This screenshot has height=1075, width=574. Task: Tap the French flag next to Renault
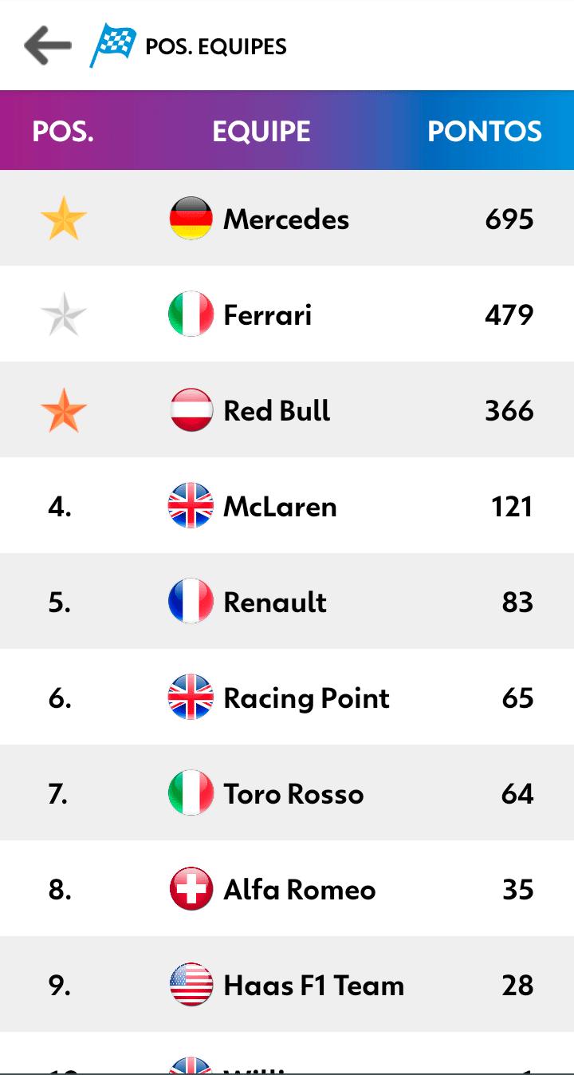191,601
